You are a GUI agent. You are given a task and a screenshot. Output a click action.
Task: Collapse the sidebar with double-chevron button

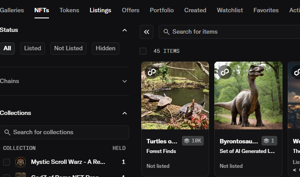pos(147,32)
